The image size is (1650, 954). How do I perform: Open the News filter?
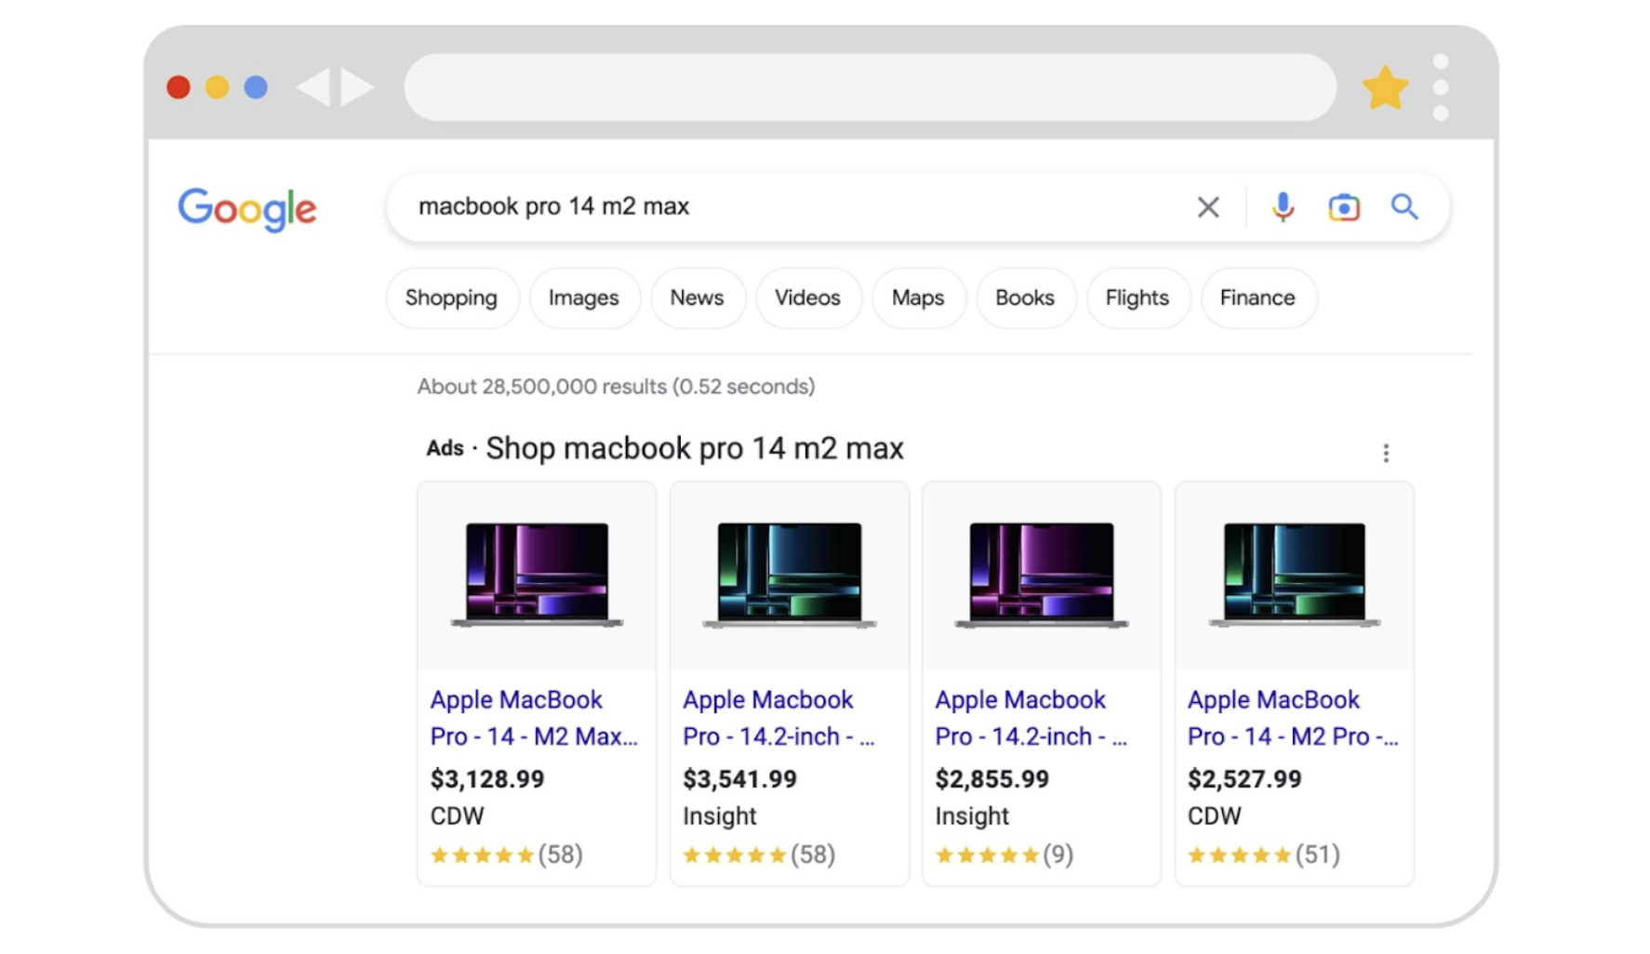click(x=698, y=298)
